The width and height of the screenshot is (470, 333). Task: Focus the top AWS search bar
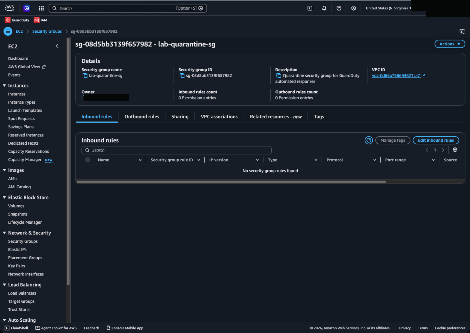[128, 8]
